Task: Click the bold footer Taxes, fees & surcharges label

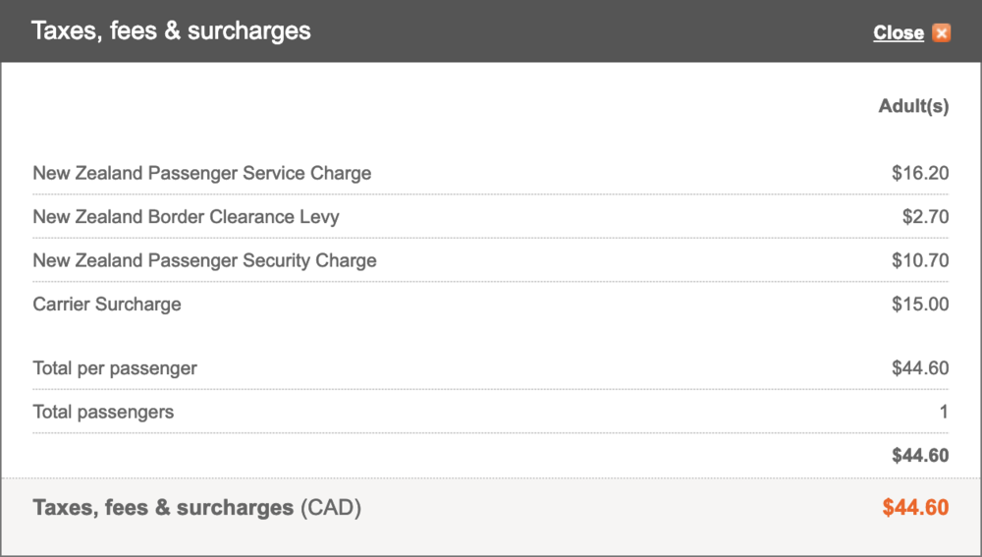Action: click(x=163, y=508)
